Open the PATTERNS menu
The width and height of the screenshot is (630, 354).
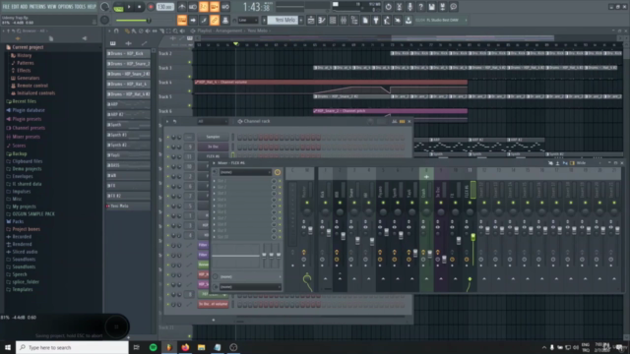pos(37,7)
